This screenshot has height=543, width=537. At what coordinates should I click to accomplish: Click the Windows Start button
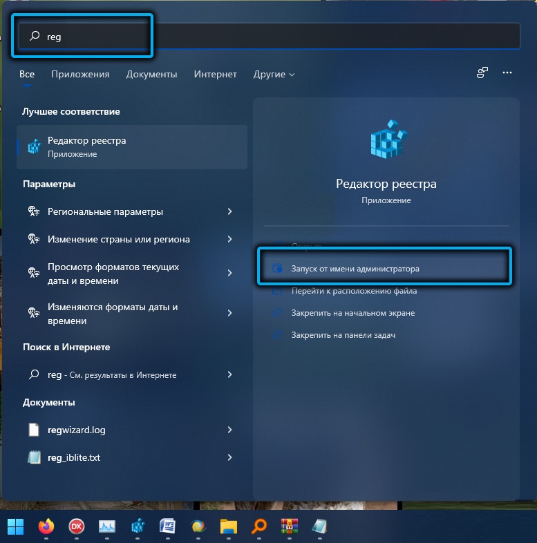click(15, 526)
